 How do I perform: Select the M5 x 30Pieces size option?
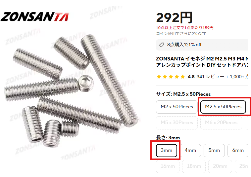click(177, 123)
